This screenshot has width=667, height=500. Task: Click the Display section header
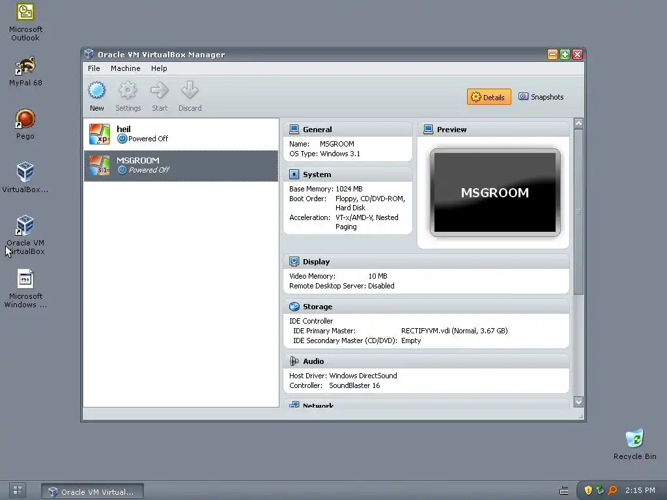[426, 262]
